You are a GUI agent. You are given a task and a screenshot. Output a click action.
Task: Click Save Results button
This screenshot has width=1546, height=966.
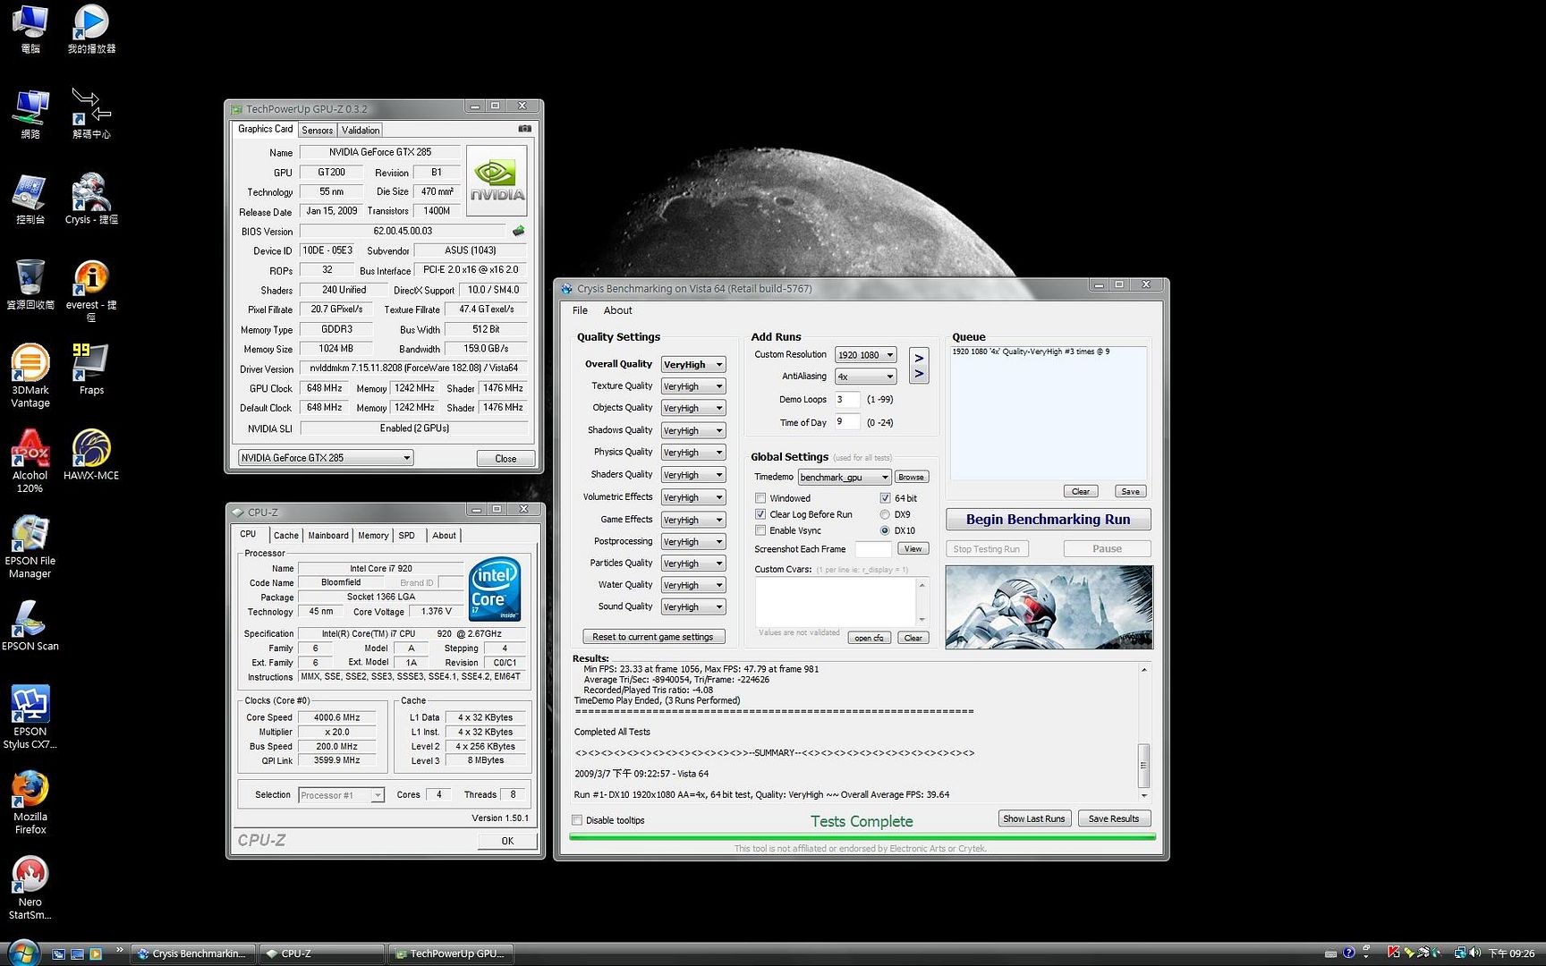1113,818
